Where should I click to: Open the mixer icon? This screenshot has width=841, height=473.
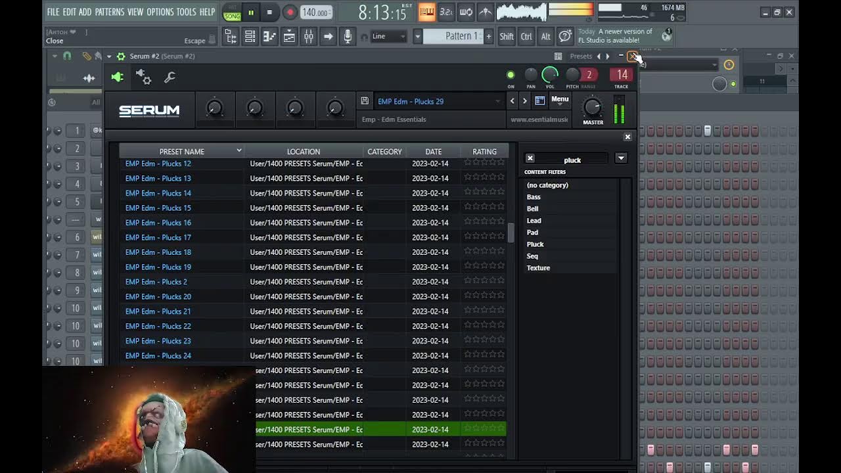pos(309,37)
